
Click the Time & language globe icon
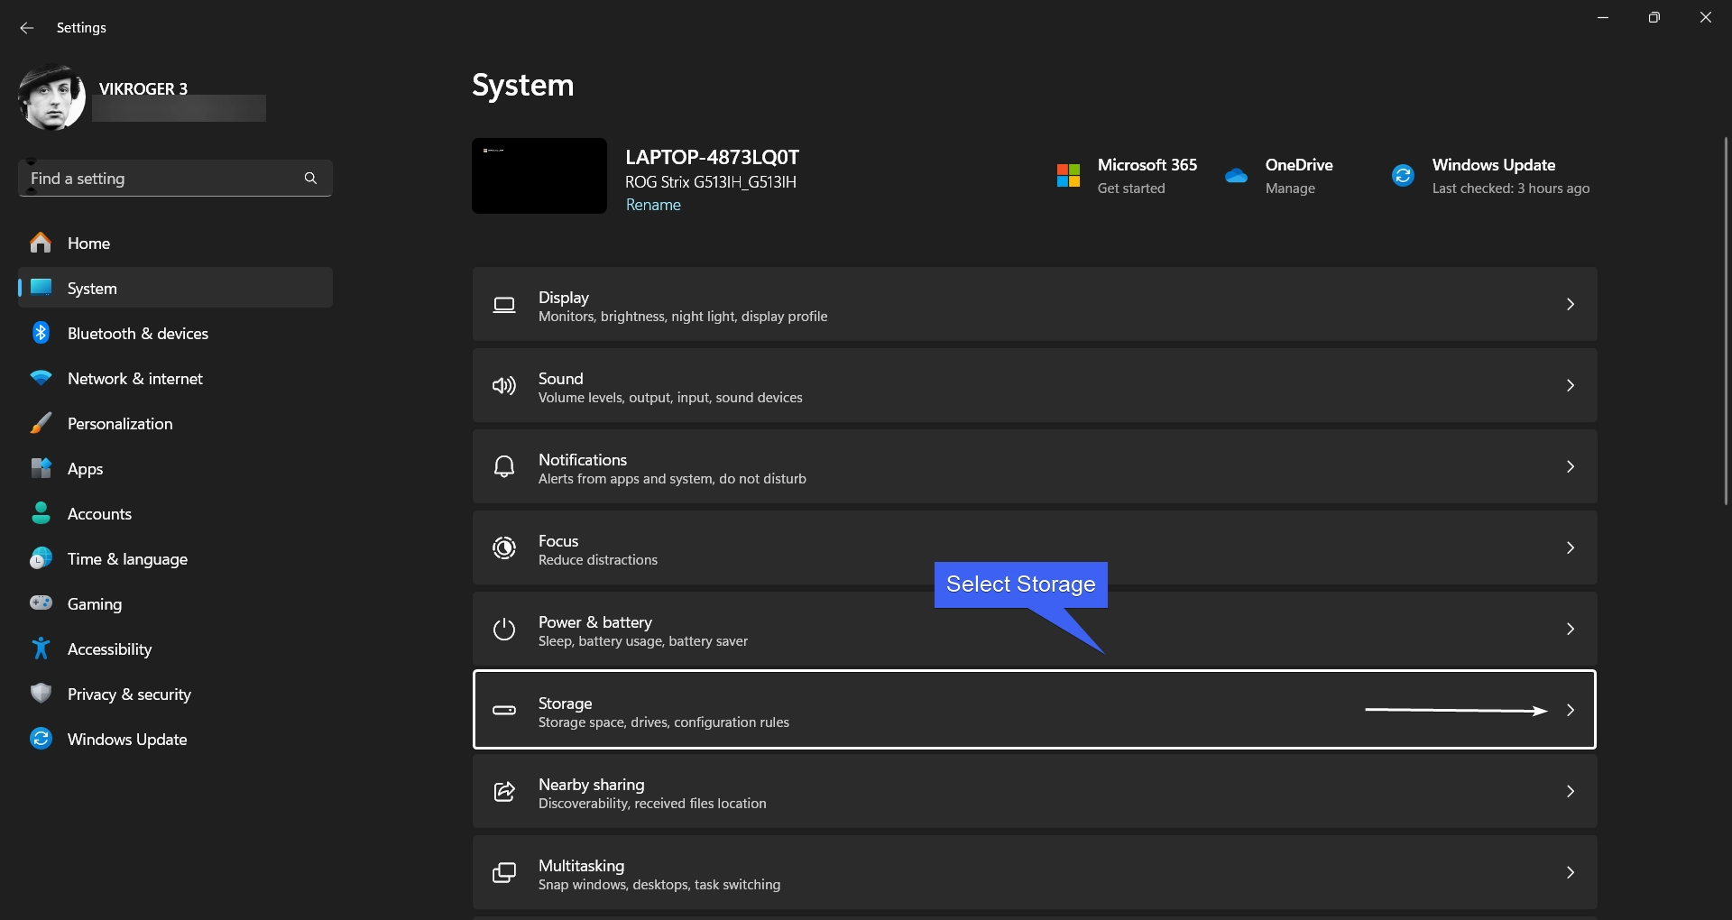point(41,558)
